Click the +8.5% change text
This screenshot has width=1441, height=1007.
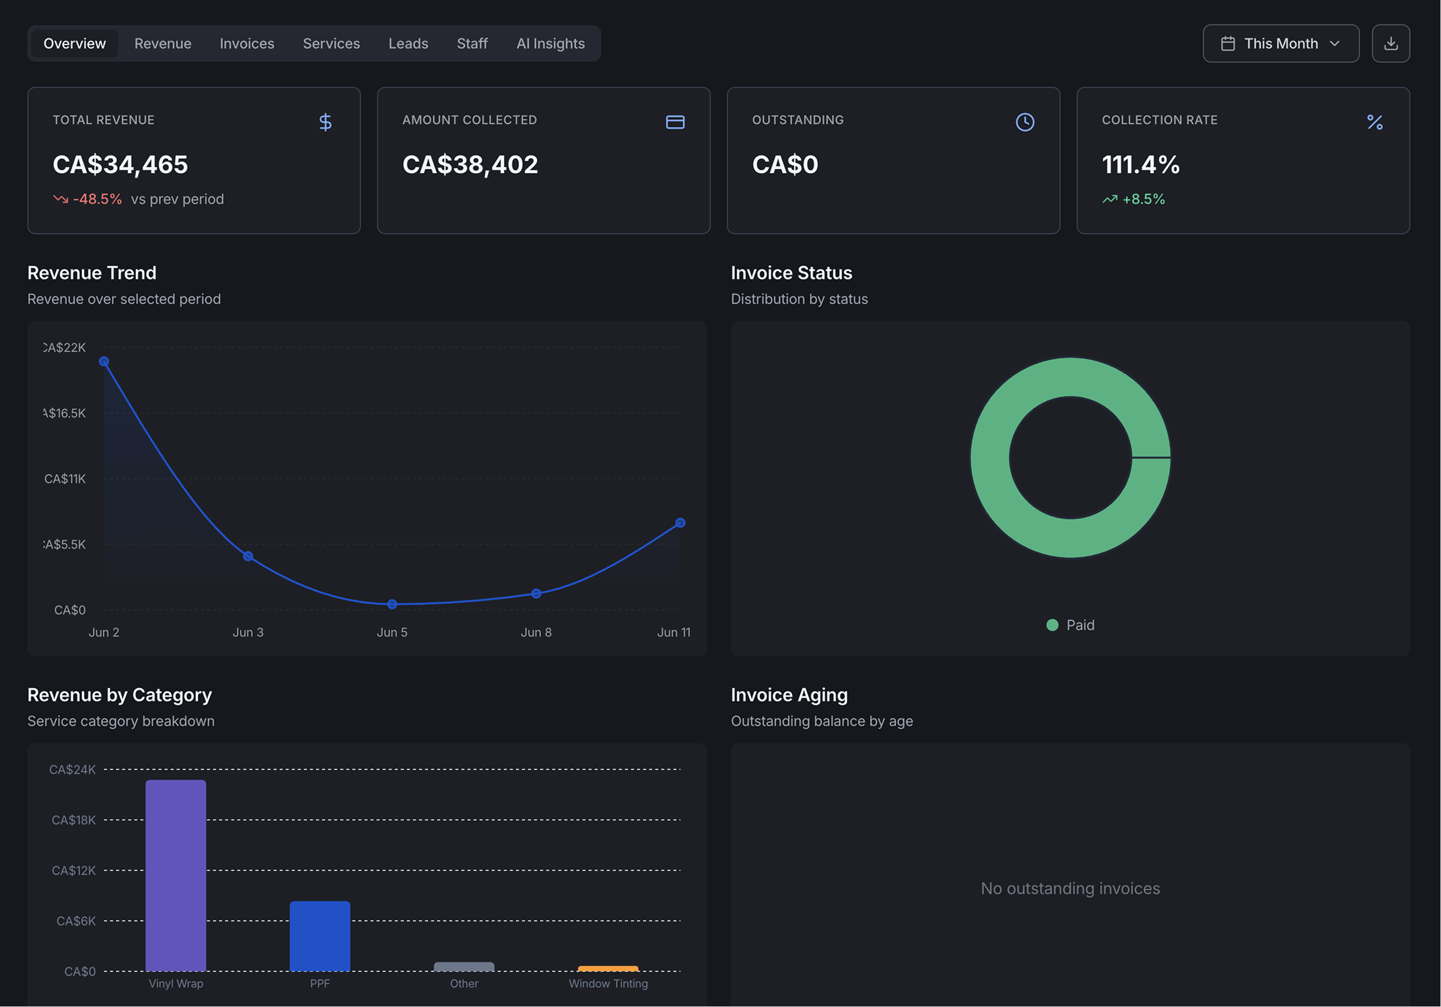pos(1144,199)
